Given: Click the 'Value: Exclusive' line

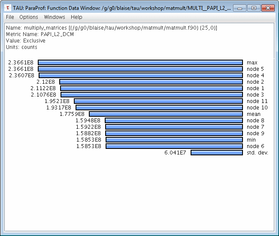Looking at the screenshot, I should pos(26,41).
